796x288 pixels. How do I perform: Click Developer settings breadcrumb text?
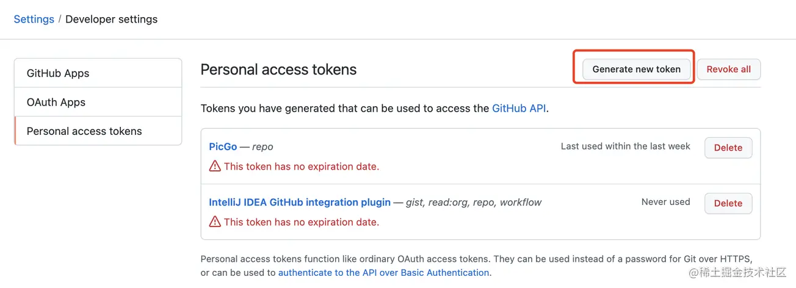(x=111, y=19)
